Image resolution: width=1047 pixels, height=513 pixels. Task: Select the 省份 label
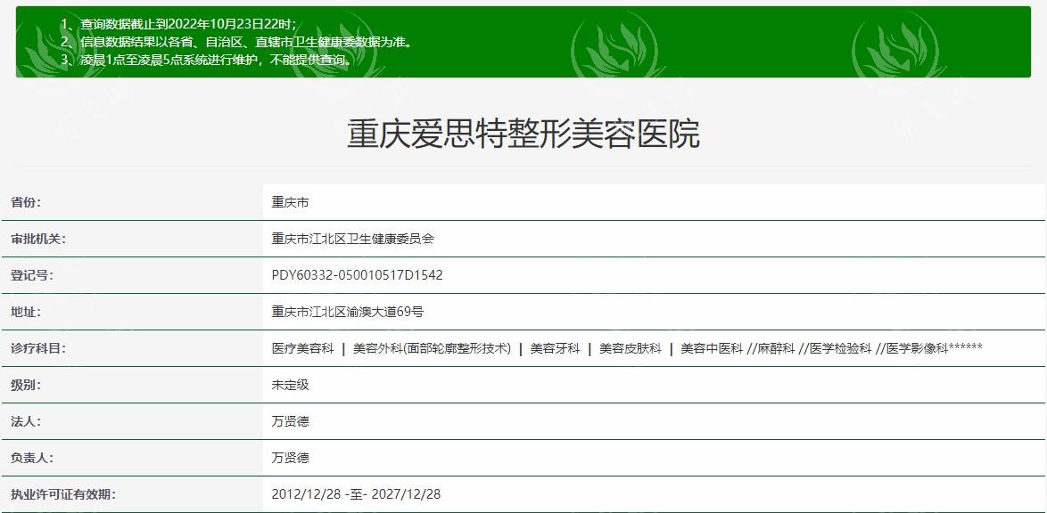coord(25,202)
